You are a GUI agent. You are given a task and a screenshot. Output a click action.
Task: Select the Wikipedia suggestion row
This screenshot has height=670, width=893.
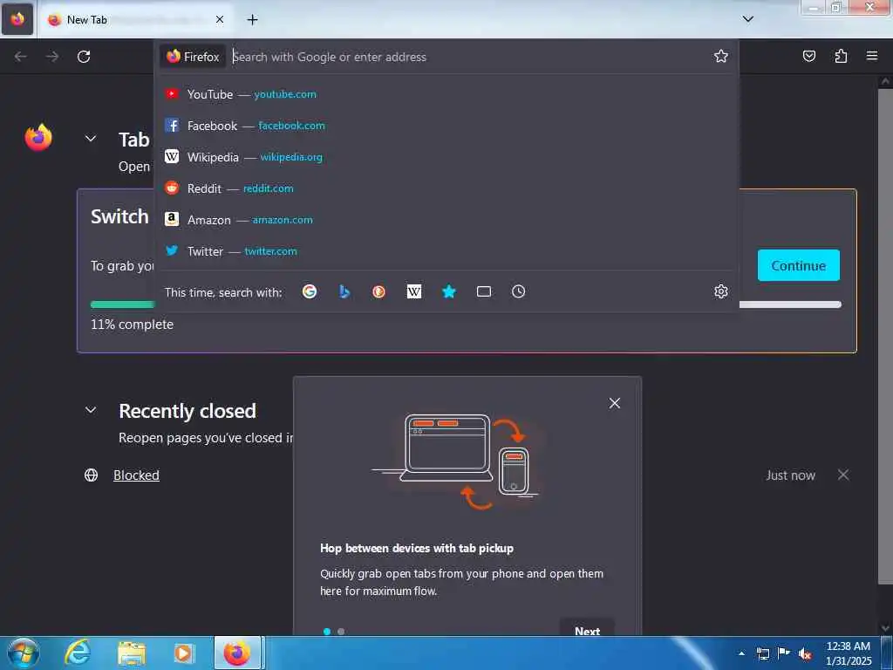(446, 157)
